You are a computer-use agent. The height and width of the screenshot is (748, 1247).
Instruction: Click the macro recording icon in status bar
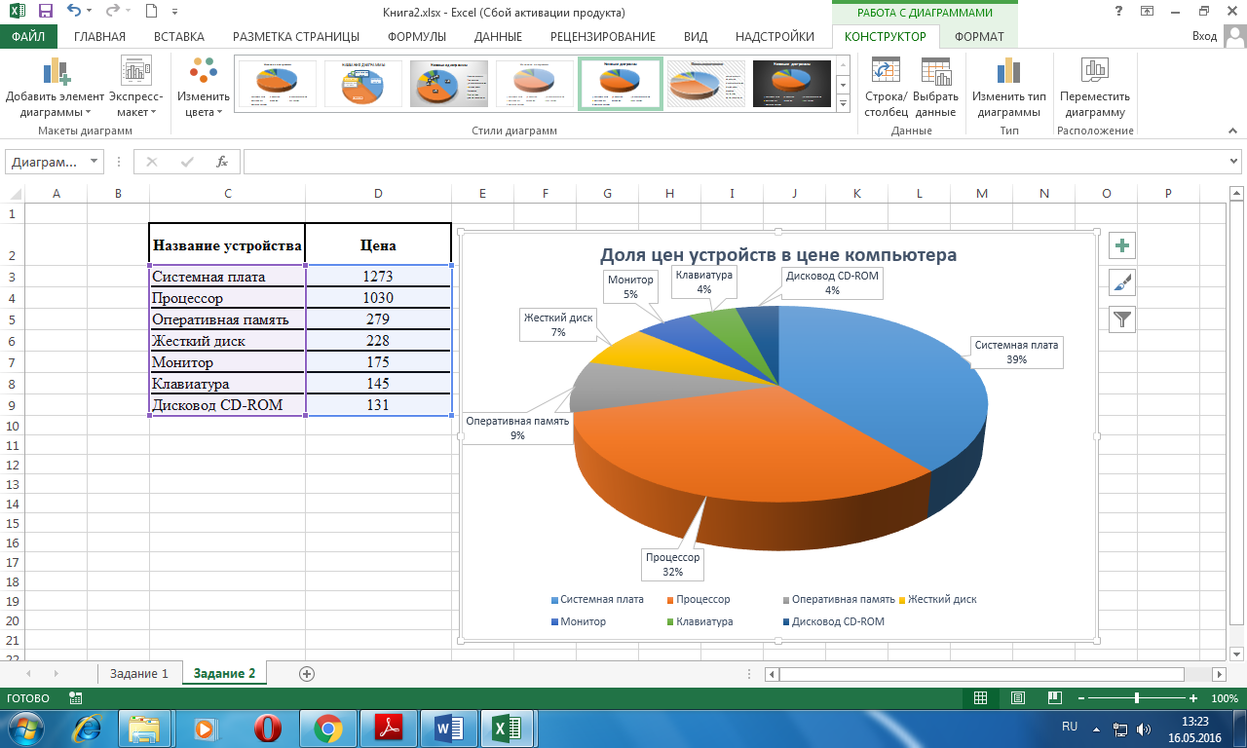(76, 698)
